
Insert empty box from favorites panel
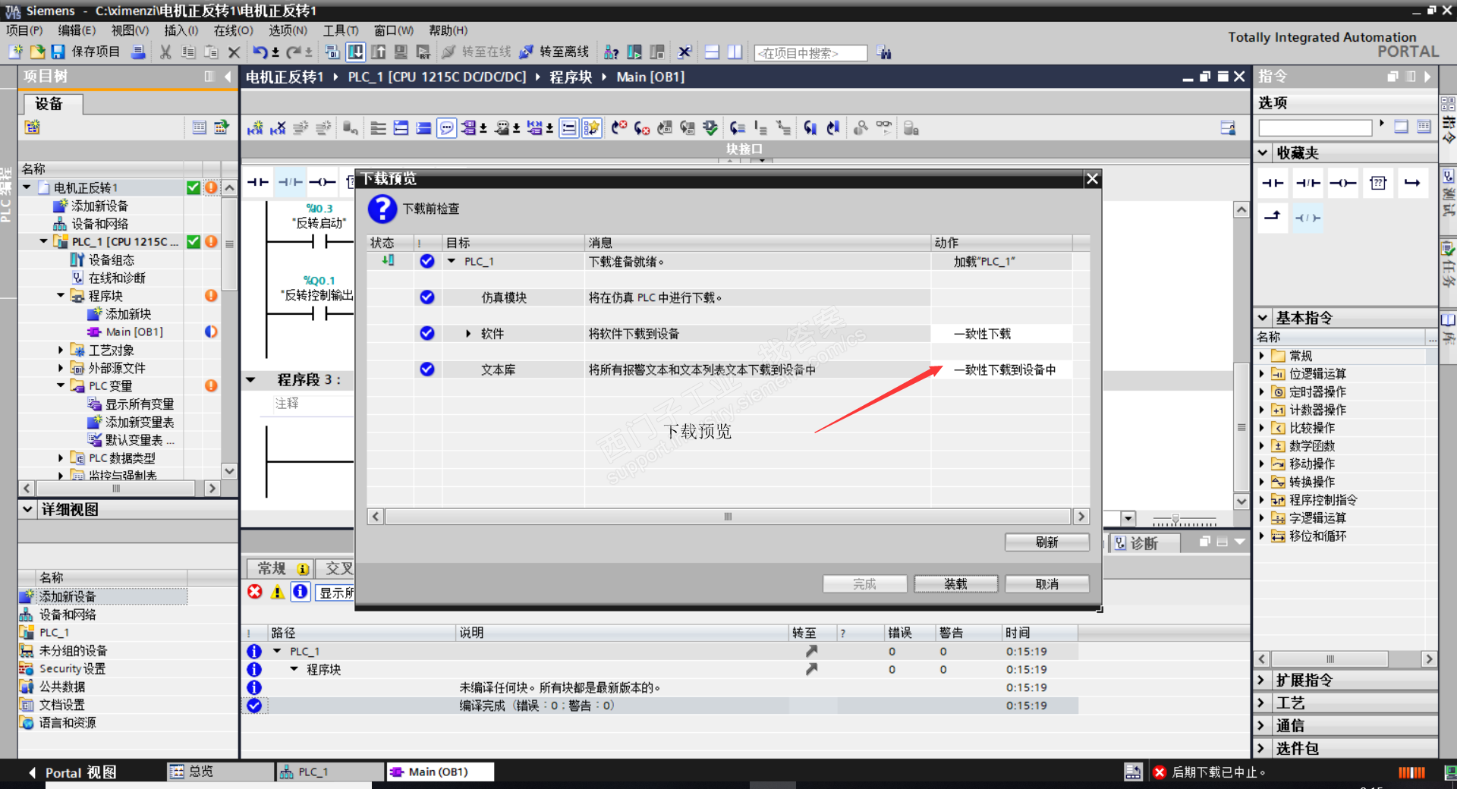1378,183
